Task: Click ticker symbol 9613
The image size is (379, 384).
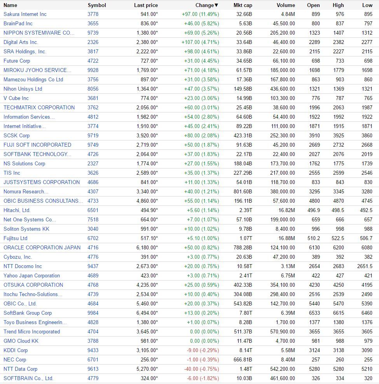Action: 93,369
